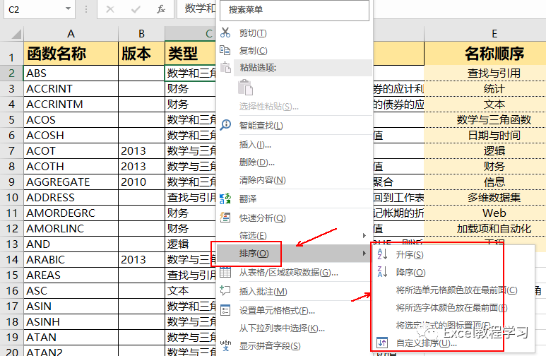Viewport: 546px width, 356px height.
Task: Select column A header
Action: [x=71, y=34]
